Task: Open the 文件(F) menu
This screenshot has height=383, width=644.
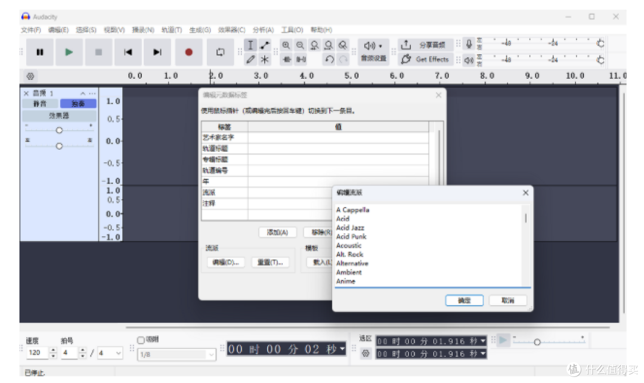Action: pos(31,30)
